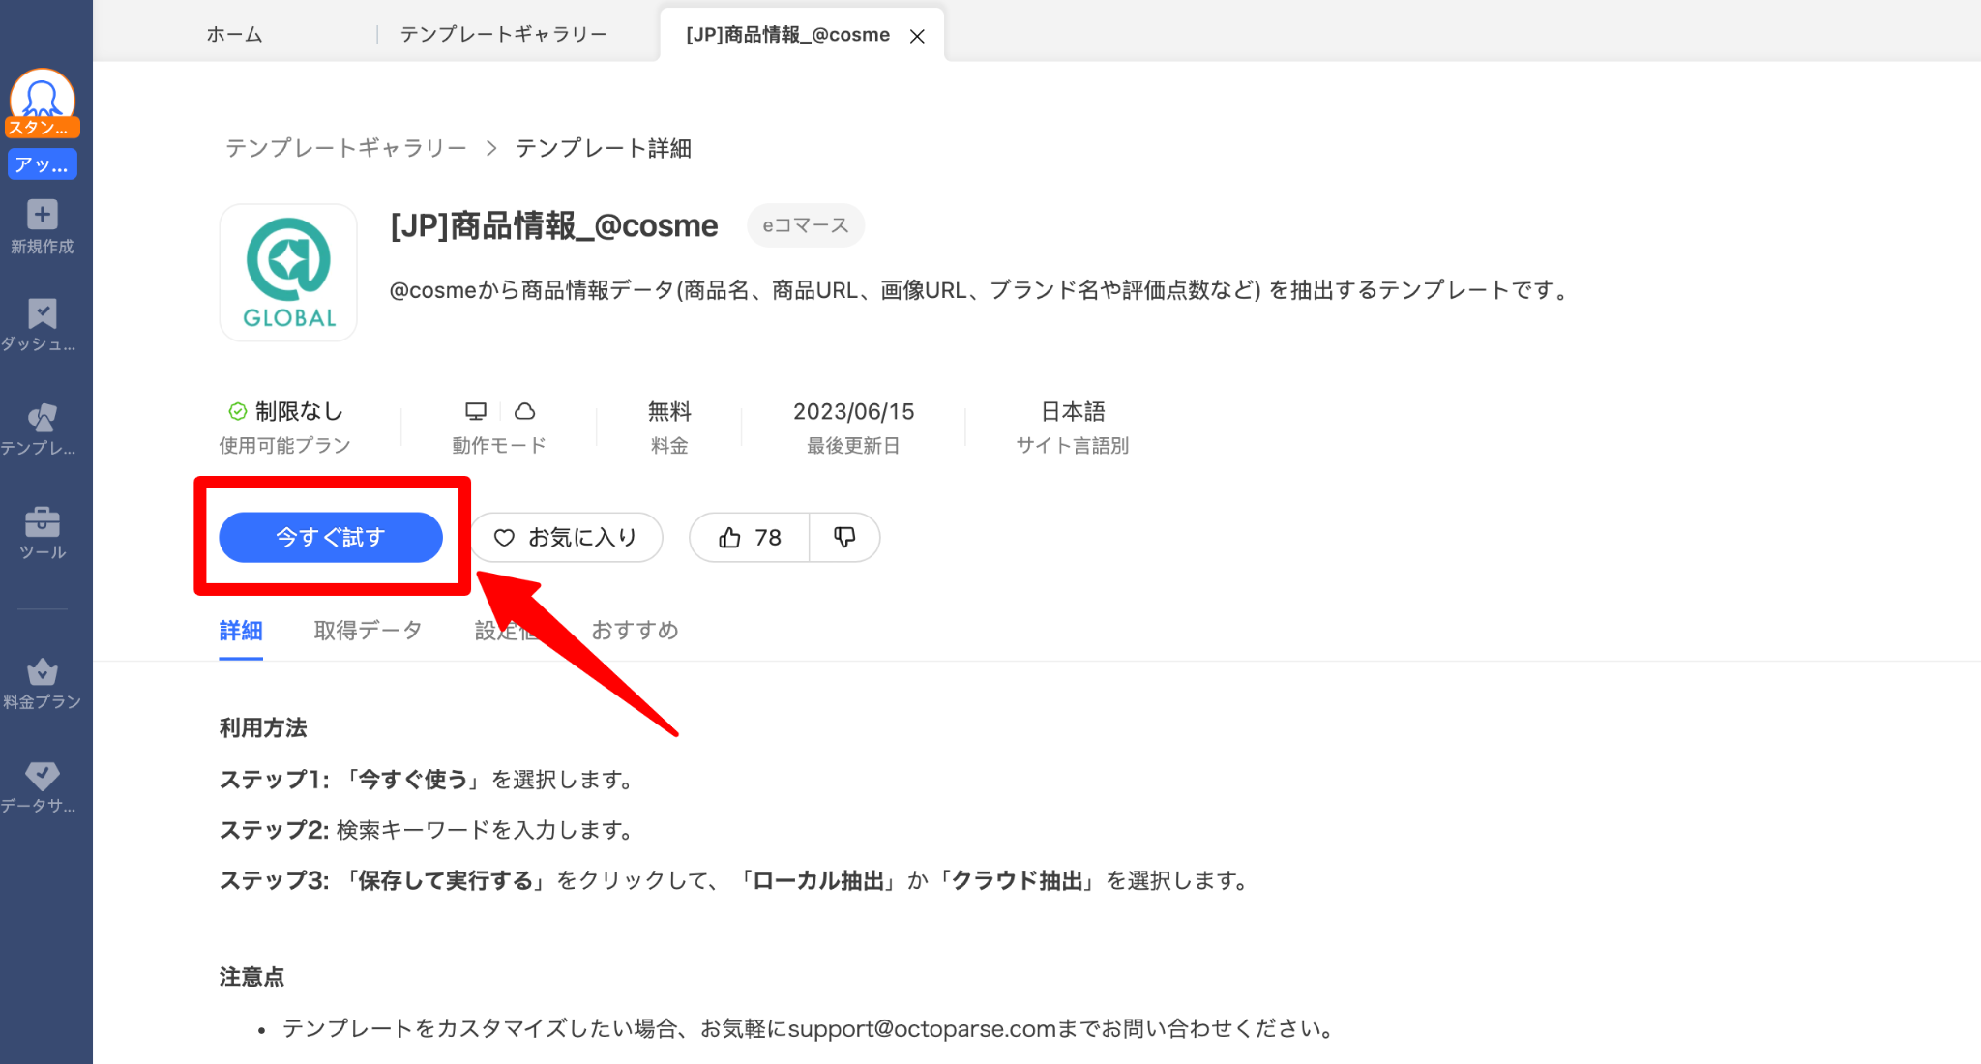Click the eコマース category tag
This screenshot has height=1064, width=1981.
pyautogui.click(x=806, y=225)
